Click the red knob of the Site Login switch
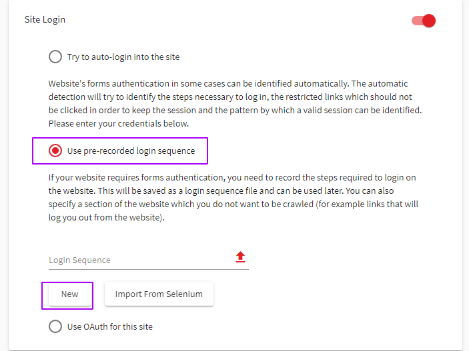The image size is (469, 351). 429,21
